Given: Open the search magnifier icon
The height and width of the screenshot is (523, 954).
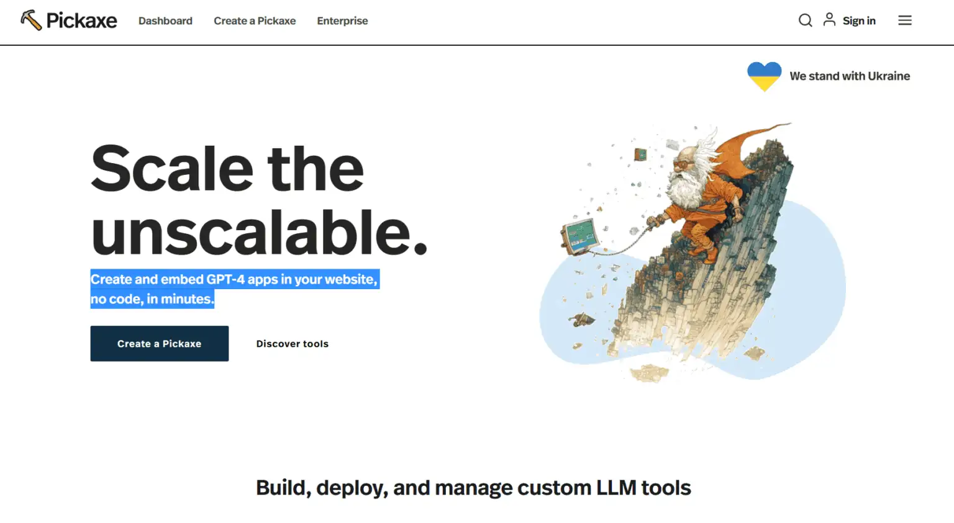Looking at the screenshot, I should (x=805, y=20).
